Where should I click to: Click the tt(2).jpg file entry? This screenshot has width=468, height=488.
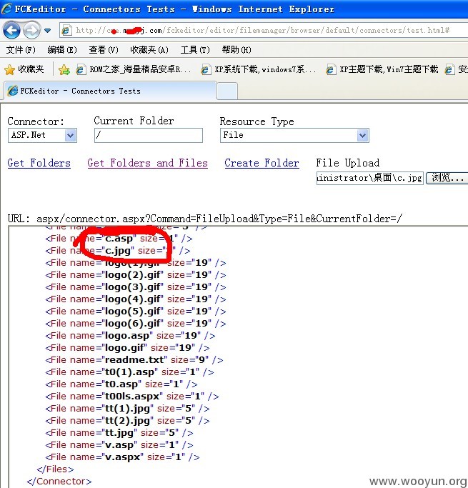[128, 421]
